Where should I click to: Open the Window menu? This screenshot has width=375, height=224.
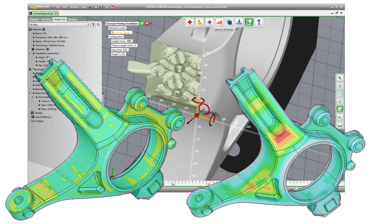click(74, 7)
